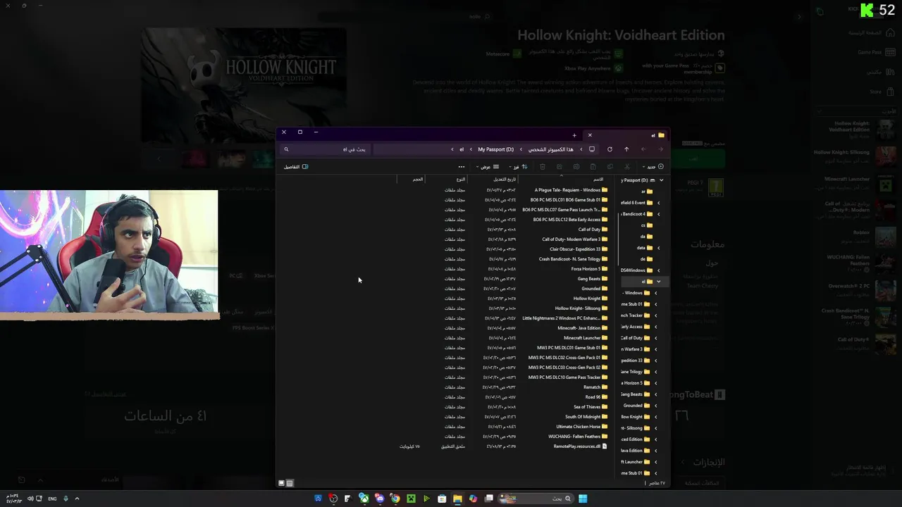Image resolution: width=902 pixels, height=507 pixels.
Task: Open the Windows Start menu
Action: pos(583,499)
